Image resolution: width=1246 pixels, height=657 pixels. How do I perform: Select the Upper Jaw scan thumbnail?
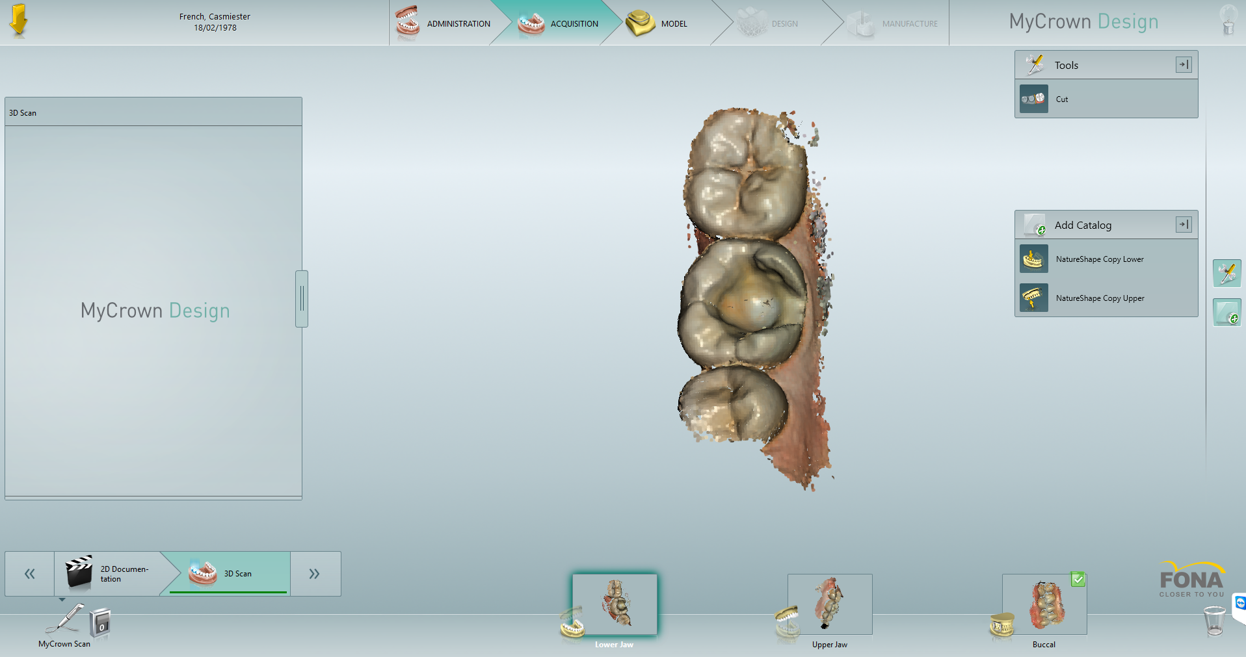pyautogui.click(x=829, y=604)
